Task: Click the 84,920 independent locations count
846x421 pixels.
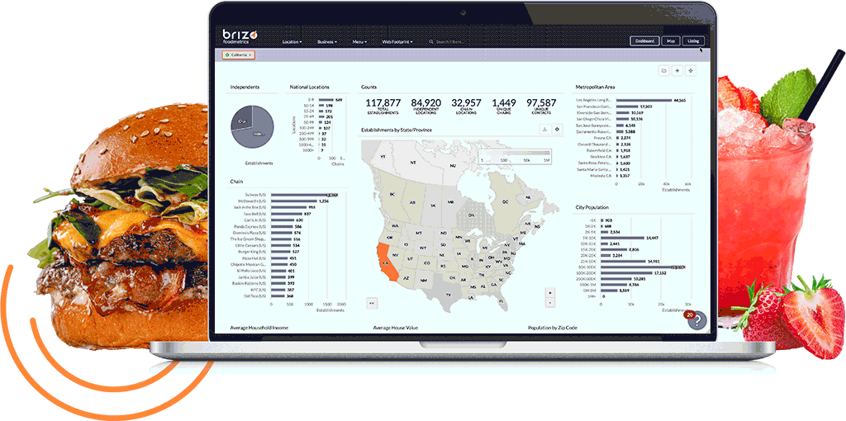Action: pos(425,102)
